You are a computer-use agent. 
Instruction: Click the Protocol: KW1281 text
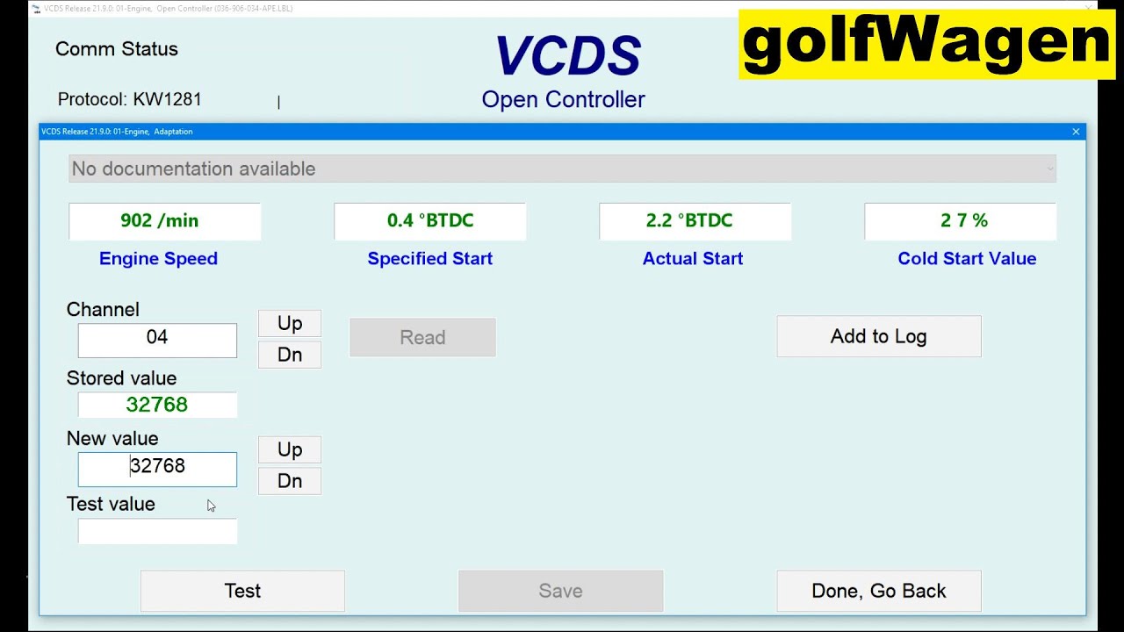[130, 99]
